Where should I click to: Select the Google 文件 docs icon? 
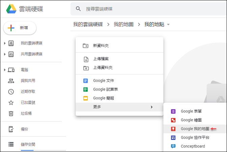pos(85,81)
